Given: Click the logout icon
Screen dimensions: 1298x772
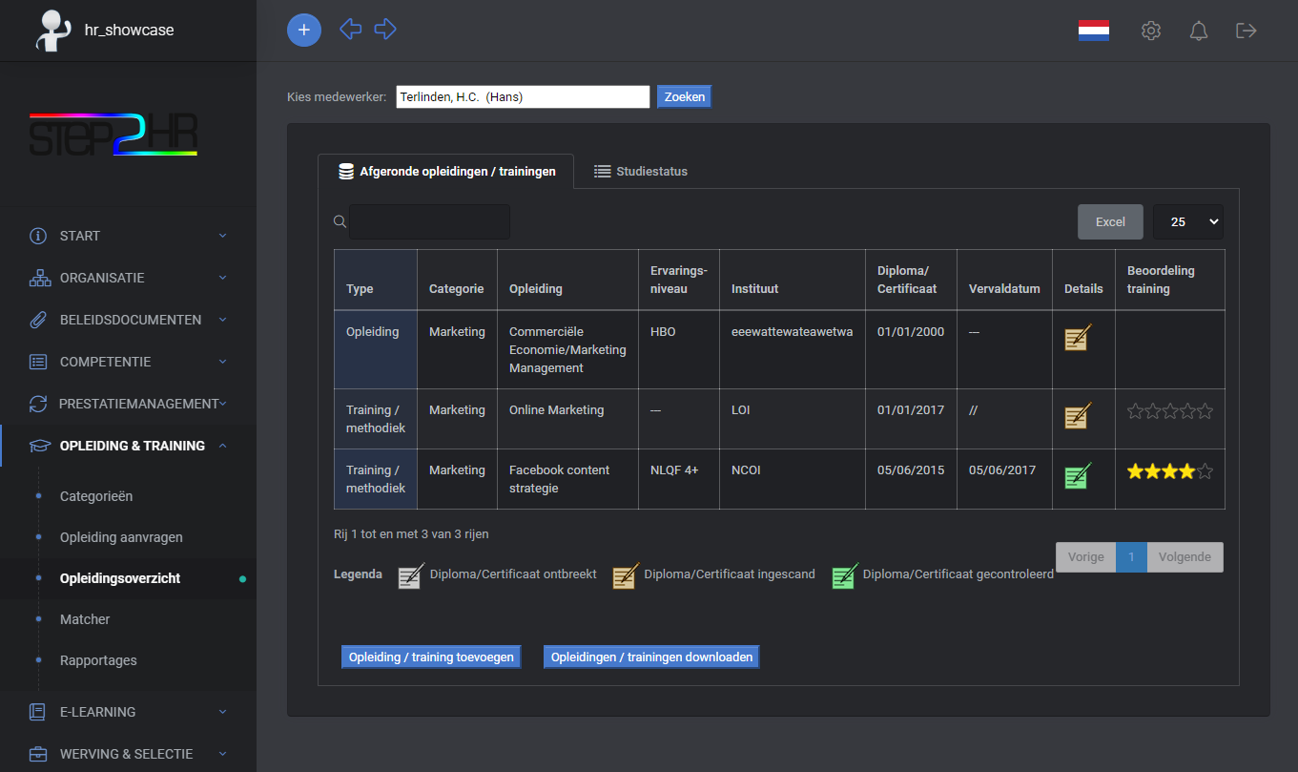Looking at the screenshot, I should pyautogui.click(x=1246, y=30).
